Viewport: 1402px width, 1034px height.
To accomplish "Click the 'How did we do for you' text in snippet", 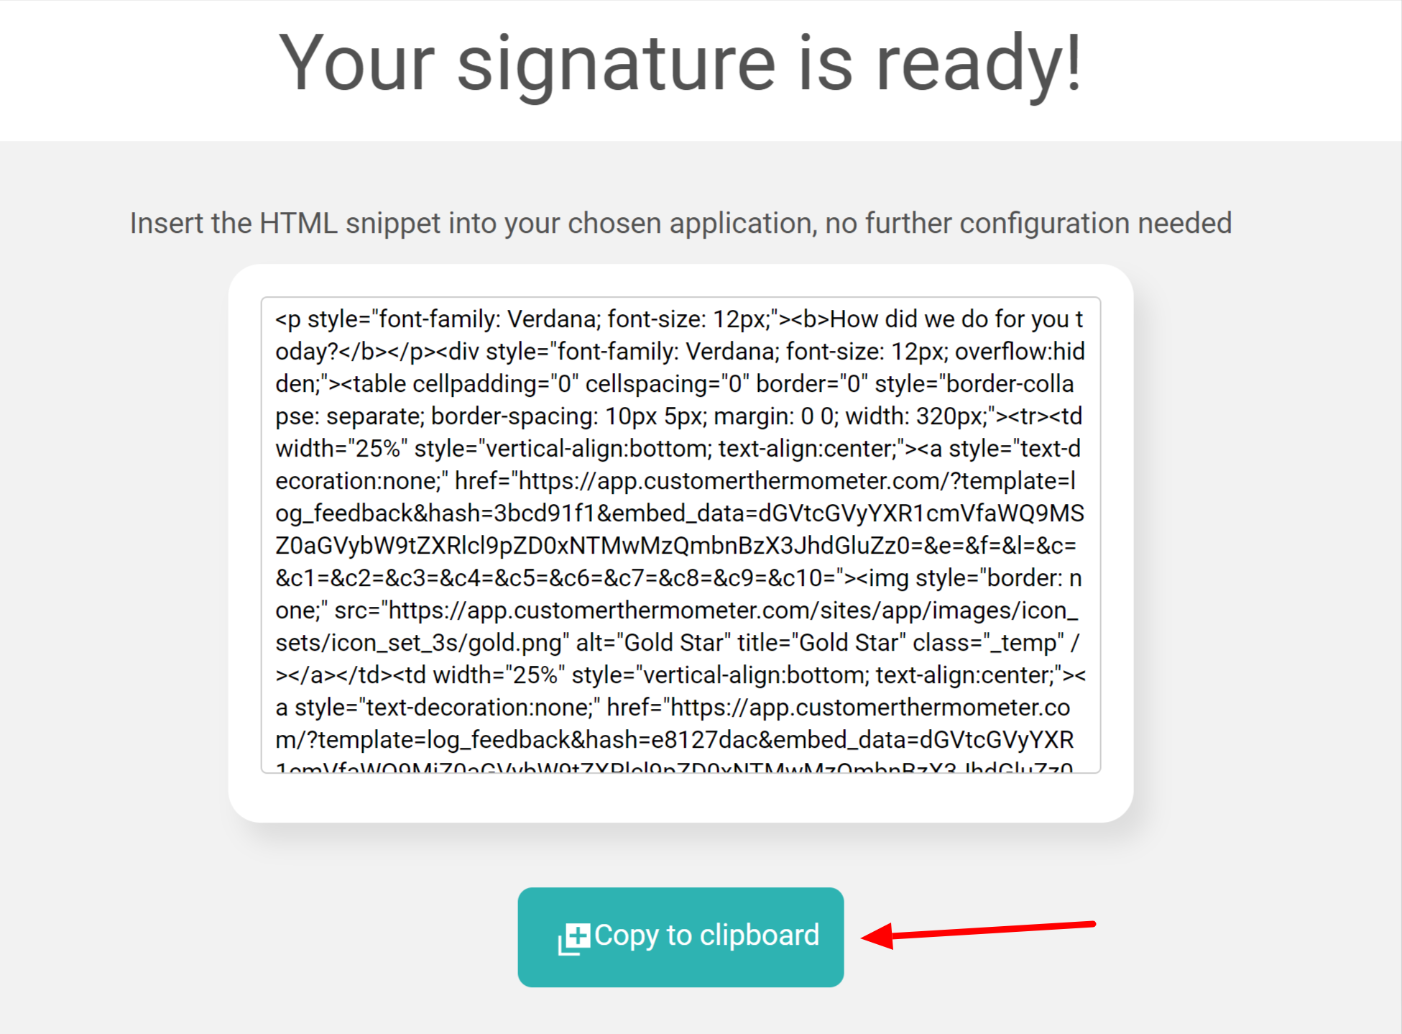I will pyautogui.click(x=949, y=319).
